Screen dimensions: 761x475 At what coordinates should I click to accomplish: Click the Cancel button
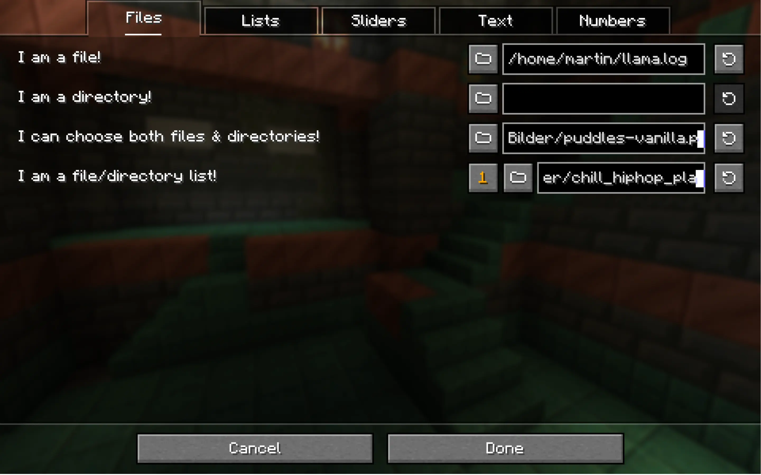[x=254, y=447]
